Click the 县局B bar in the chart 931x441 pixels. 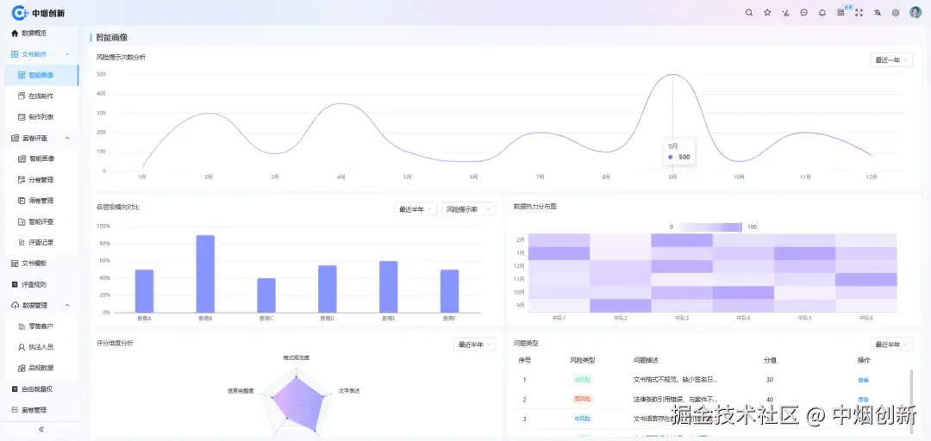click(205, 274)
